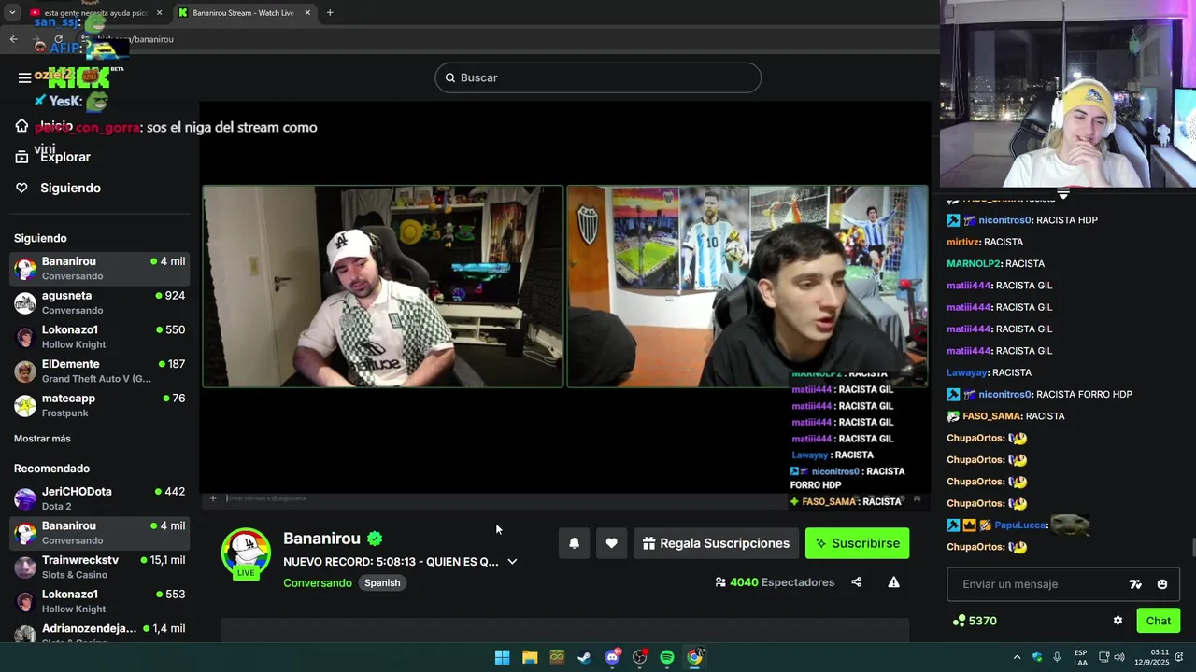Screen dimensions: 1196x672
Task: Open the agusneta channel
Action: [x=100, y=302]
